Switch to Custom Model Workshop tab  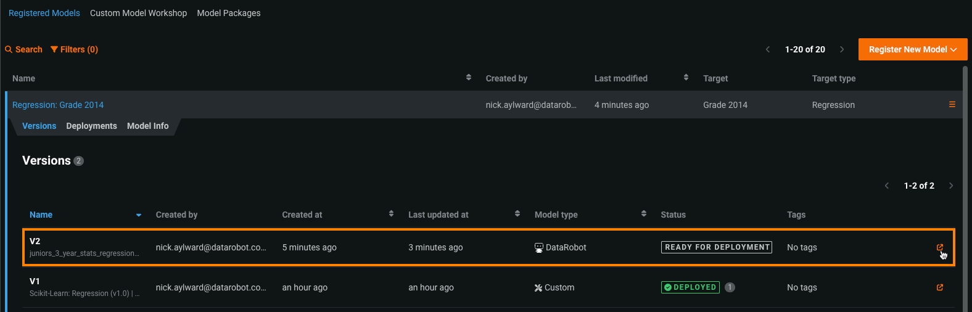pos(138,13)
